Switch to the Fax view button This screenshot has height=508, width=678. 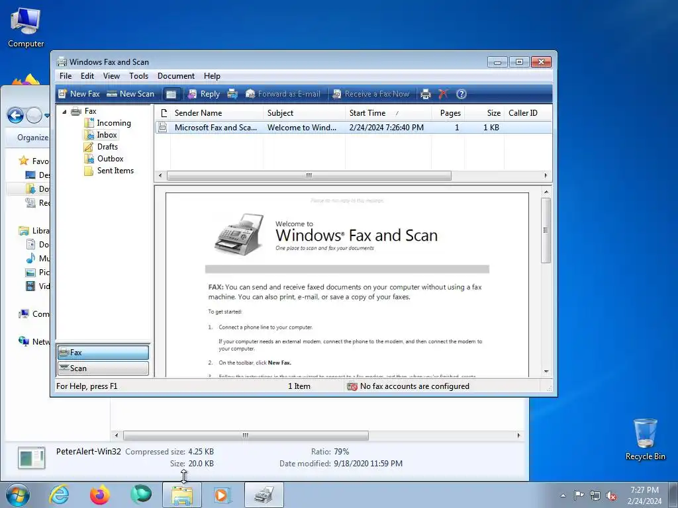103,353
